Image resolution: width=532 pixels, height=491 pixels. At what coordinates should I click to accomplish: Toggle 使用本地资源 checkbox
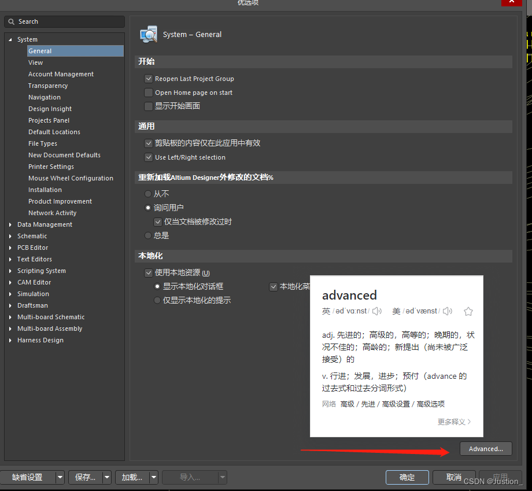point(149,273)
